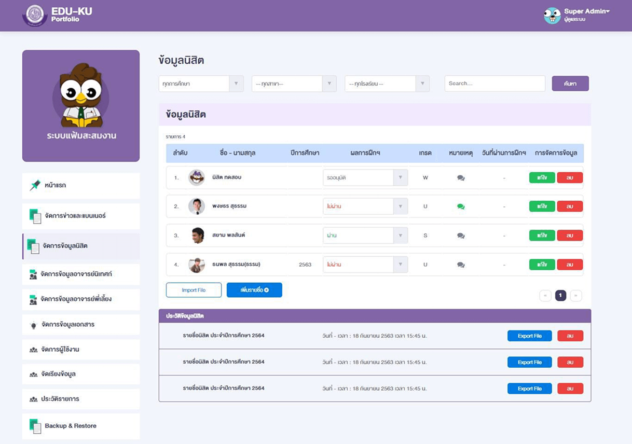Click the first Export File button
Screen dimensions: 632x444
529,336
